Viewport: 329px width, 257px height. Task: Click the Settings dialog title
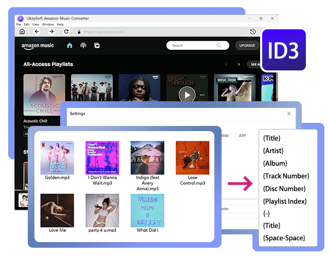click(78, 114)
